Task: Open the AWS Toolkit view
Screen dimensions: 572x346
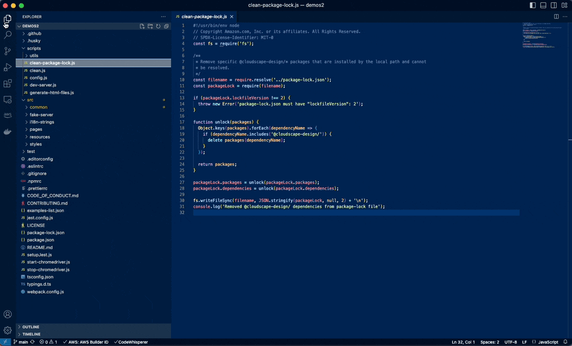Action: click(8, 115)
